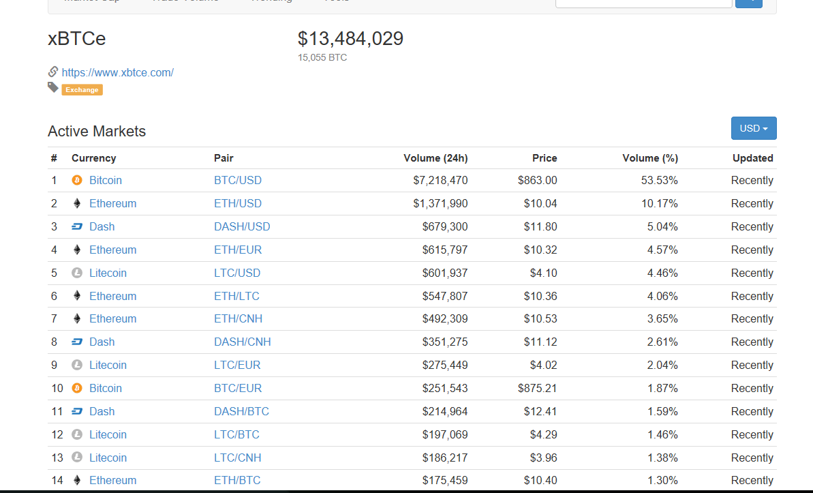Click the Bitcoin icon in BTC/EUR row
The image size is (813, 493).
click(77, 388)
